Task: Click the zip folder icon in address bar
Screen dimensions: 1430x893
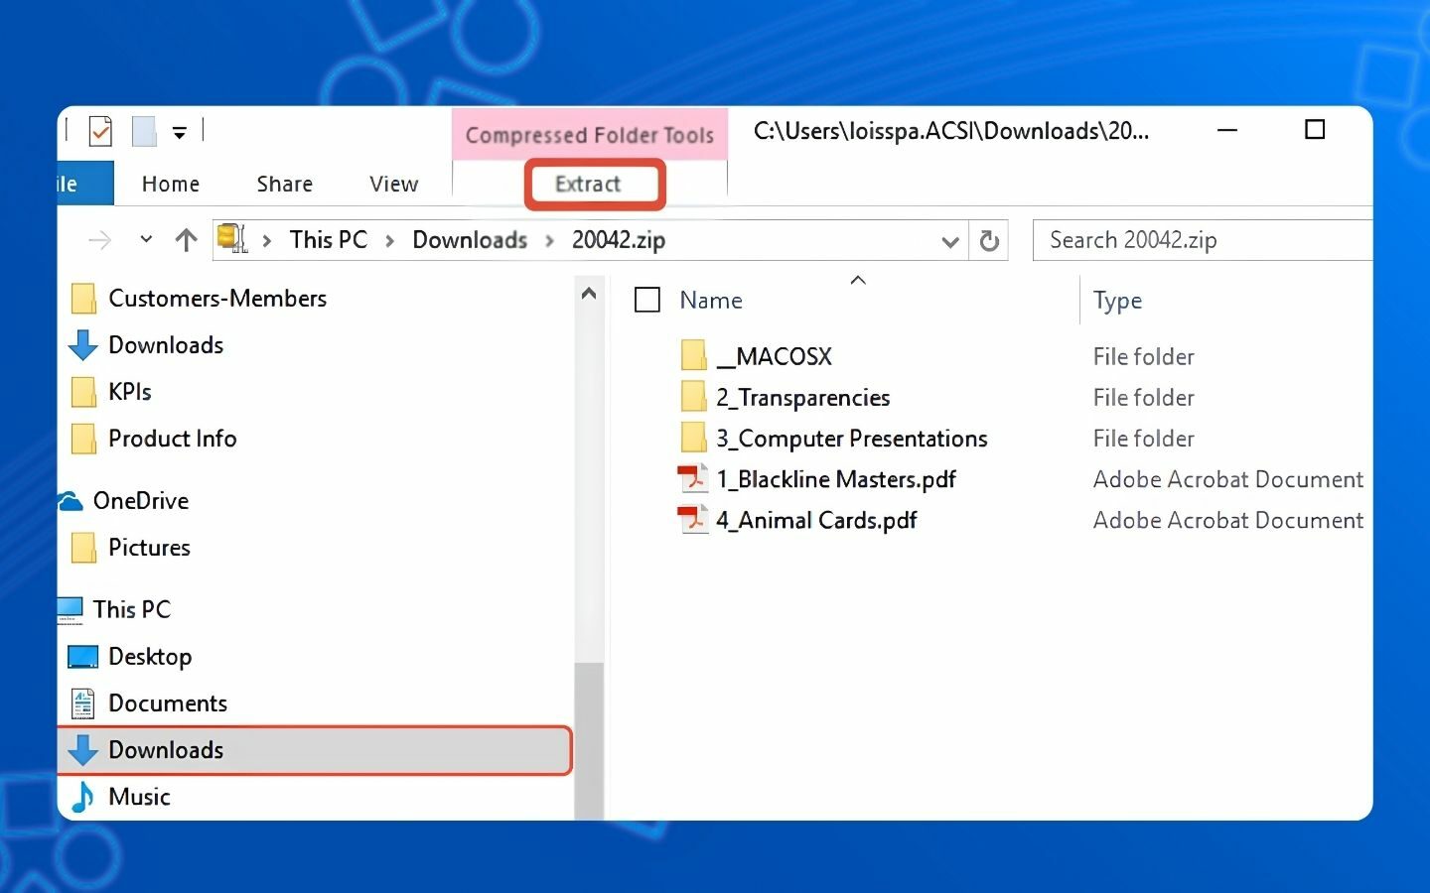Action: (x=232, y=238)
